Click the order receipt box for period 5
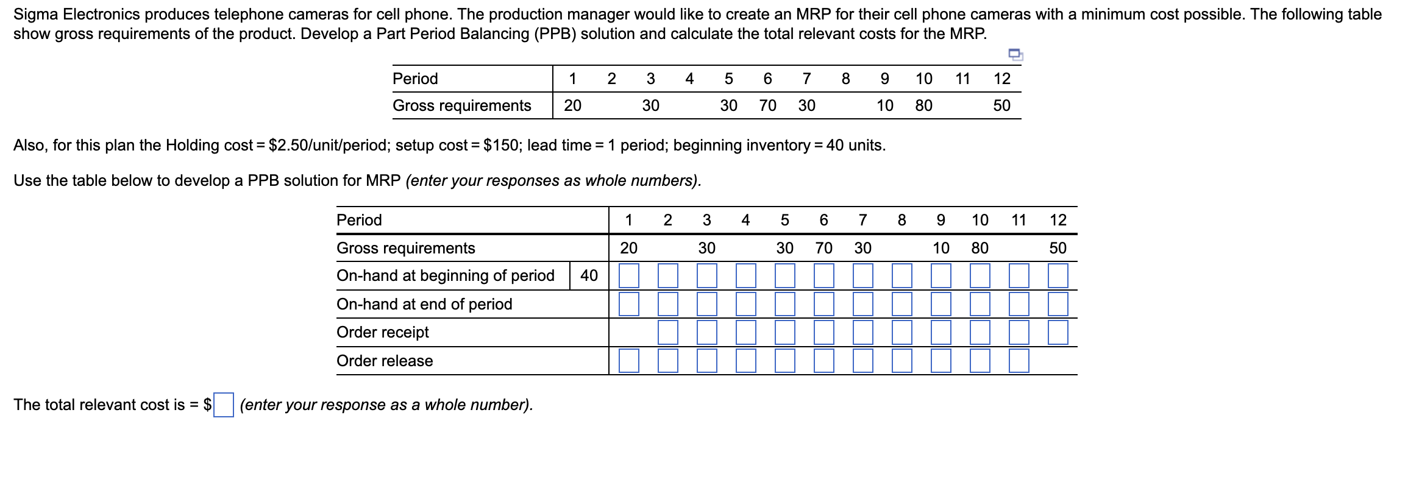The image size is (1408, 485). click(784, 332)
